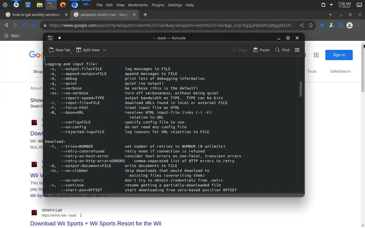The height and width of the screenshot is (228, 365).
Task: Open the Settings menu
Action: 175,5
